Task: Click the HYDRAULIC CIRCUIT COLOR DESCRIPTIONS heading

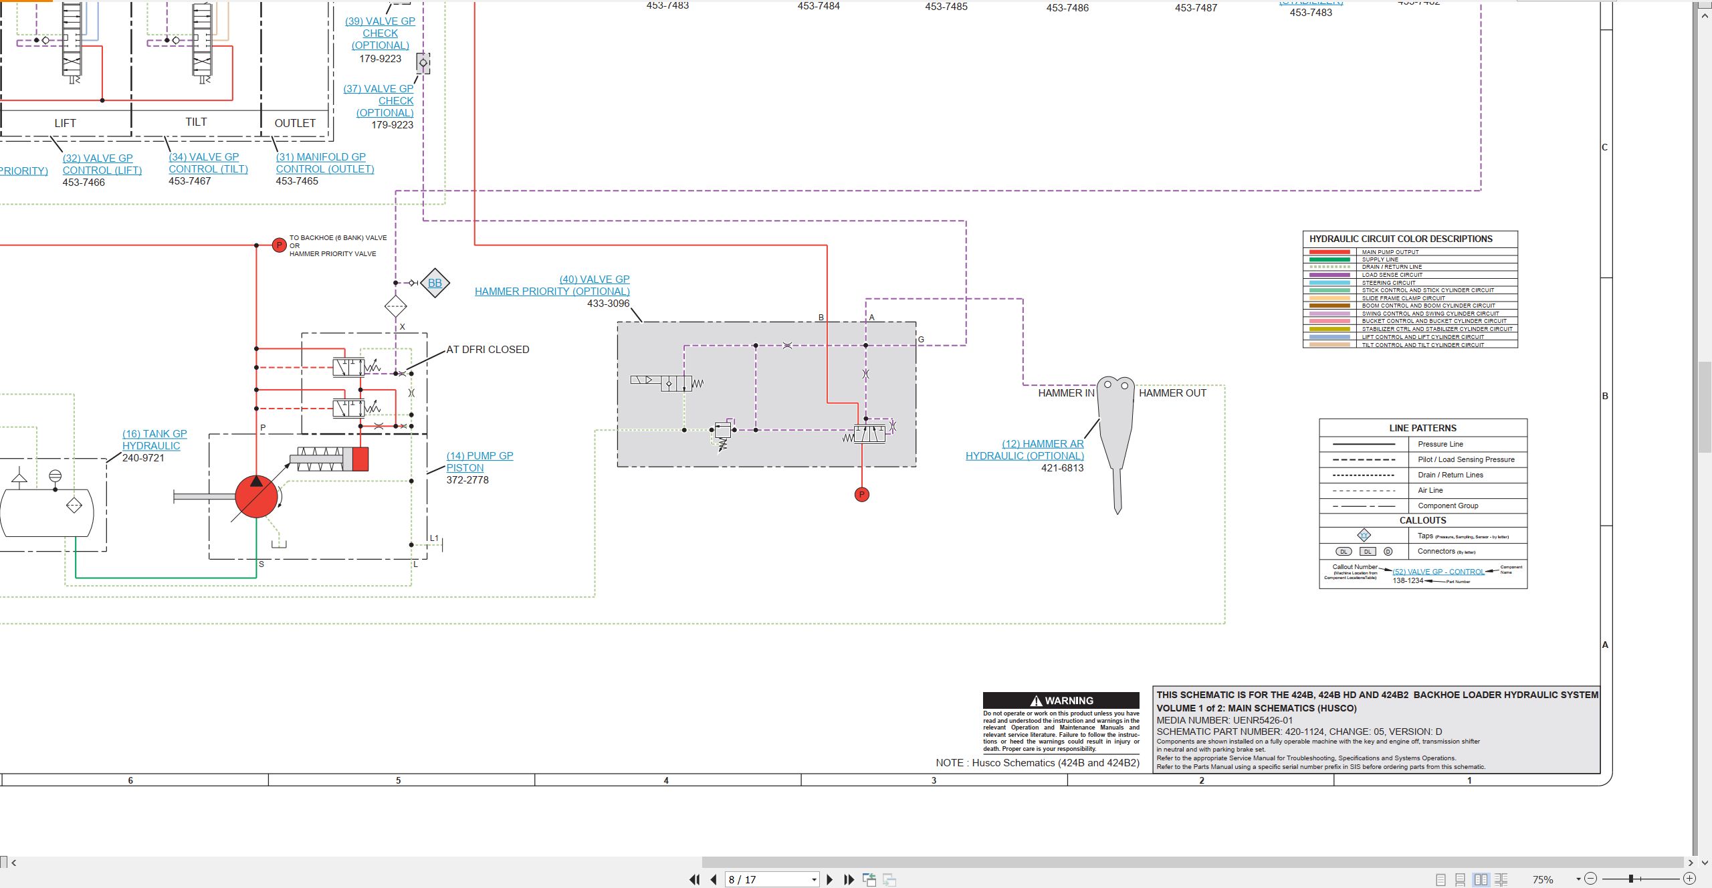Action: click(1400, 239)
